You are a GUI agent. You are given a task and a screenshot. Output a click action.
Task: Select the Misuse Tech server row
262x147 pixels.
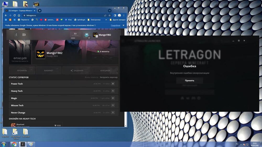(63, 105)
